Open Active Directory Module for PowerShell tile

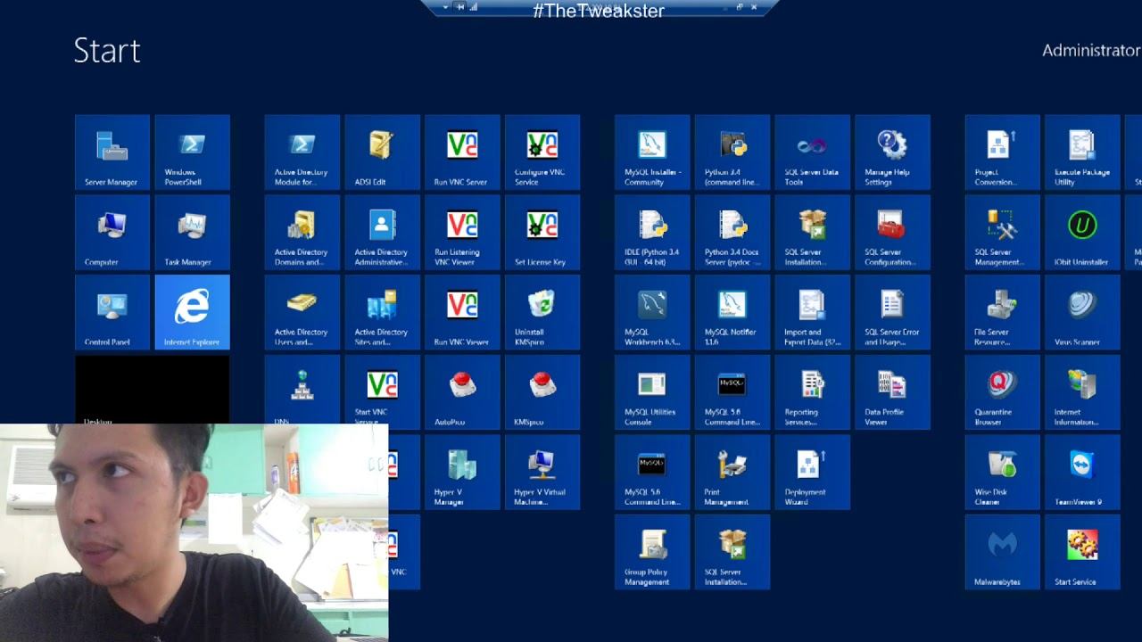[302, 152]
